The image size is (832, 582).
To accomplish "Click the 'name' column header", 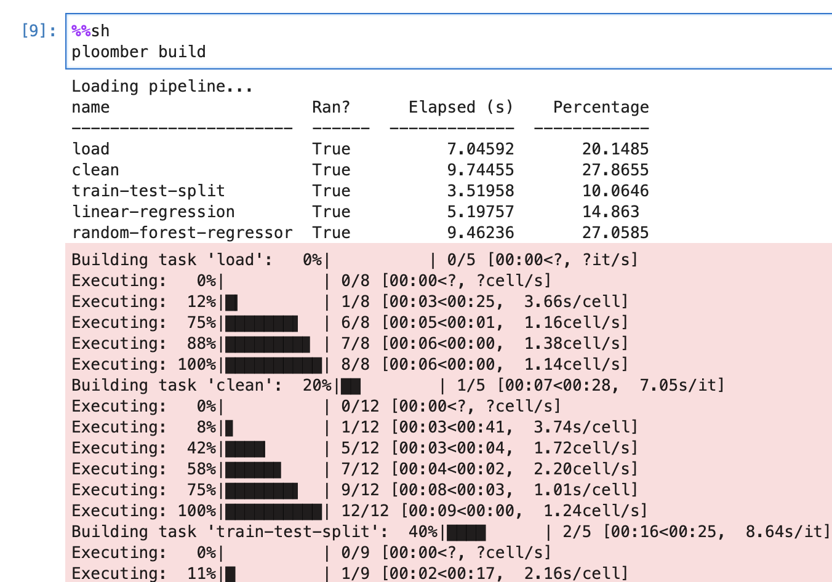I will coord(90,107).
